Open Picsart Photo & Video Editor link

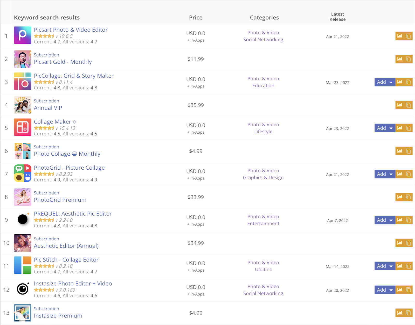point(71,30)
